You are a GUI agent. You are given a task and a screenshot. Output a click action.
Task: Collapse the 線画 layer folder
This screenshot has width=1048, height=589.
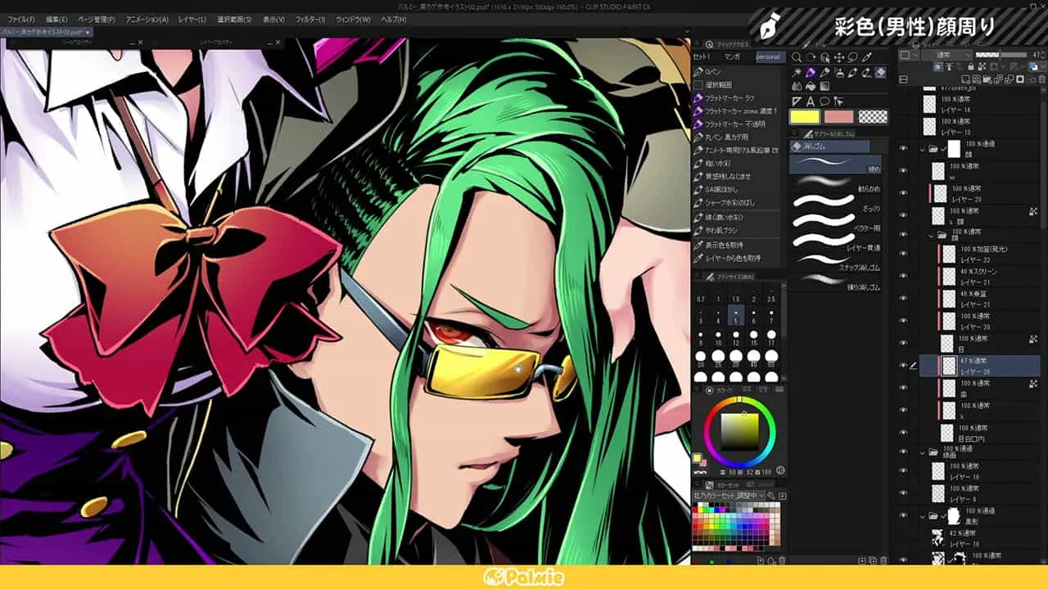tap(923, 452)
